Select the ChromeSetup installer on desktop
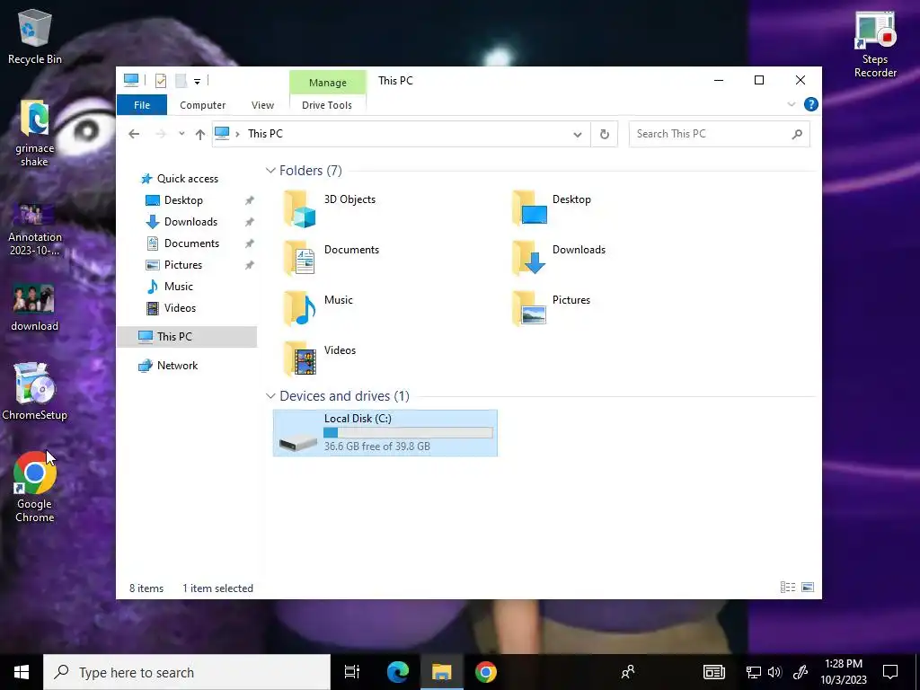920x690 pixels. (35, 392)
